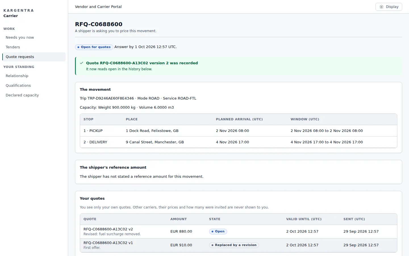Screen dimensions: 409x256
Task: Click the Display button
Action: 389,7
